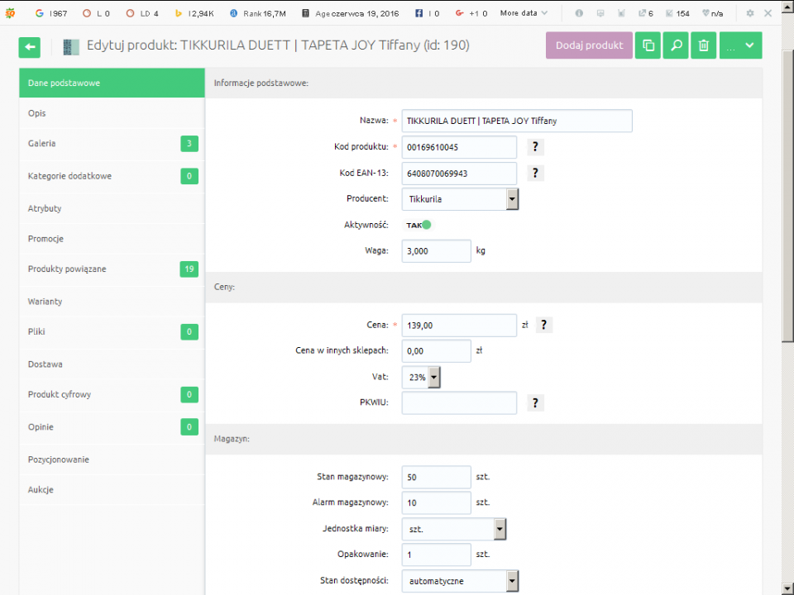Open the Aukcje tab

pyautogui.click(x=112, y=490)
